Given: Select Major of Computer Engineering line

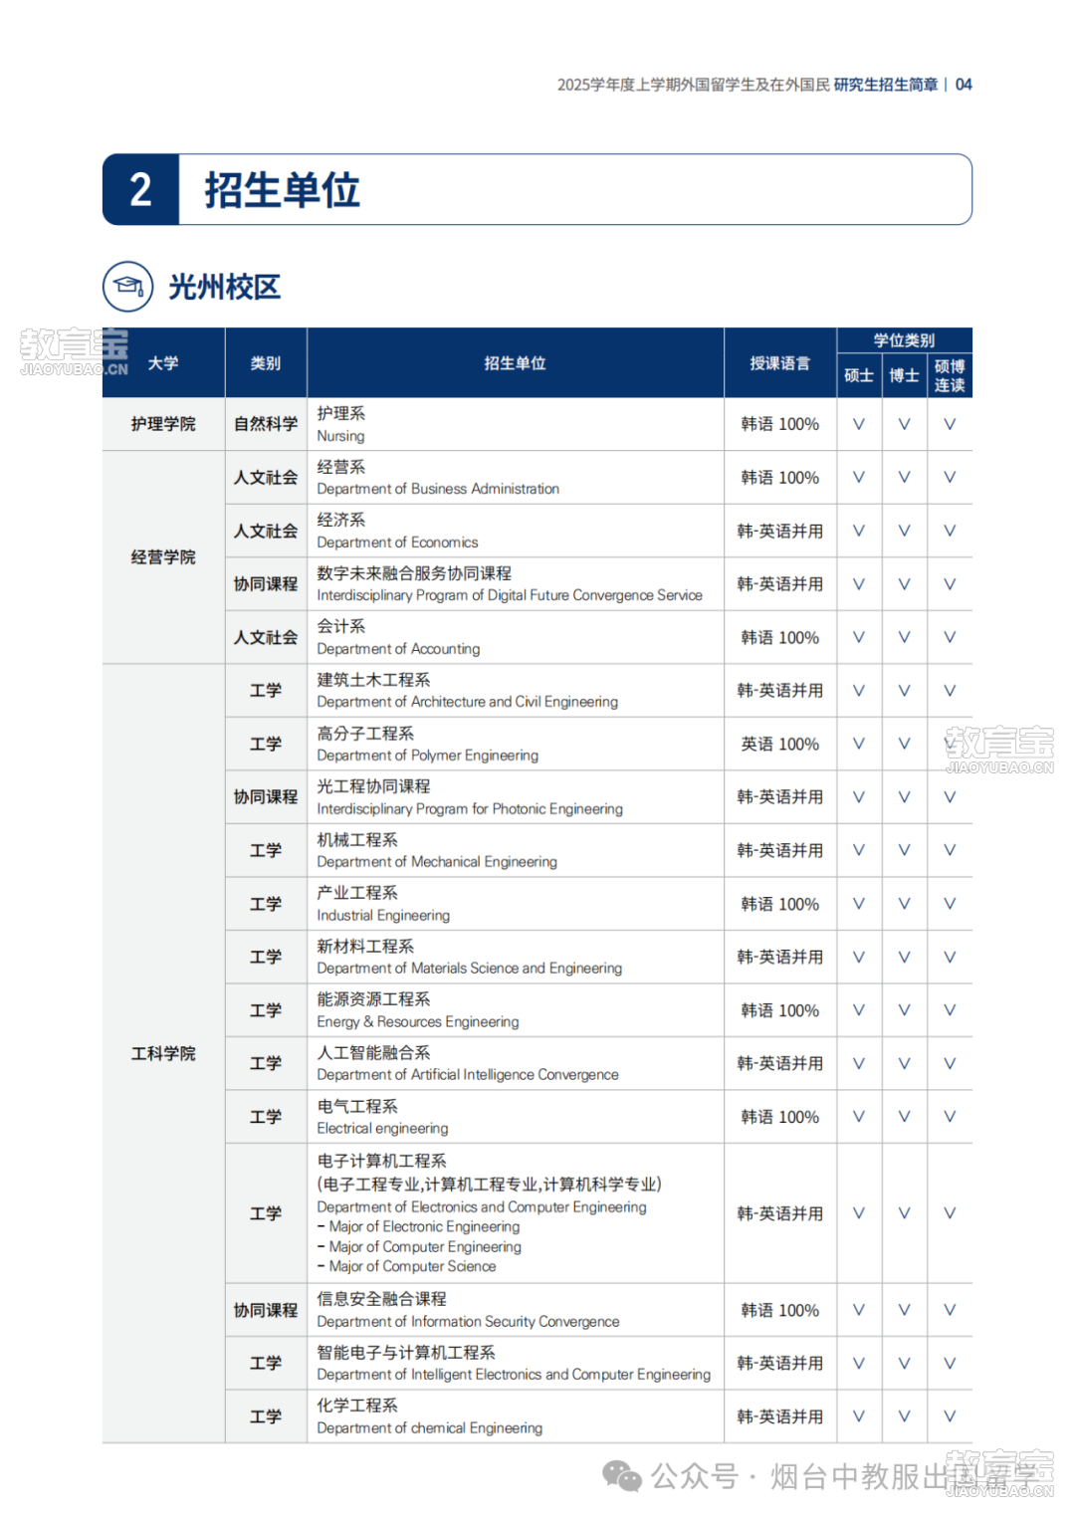Looking at the screenshot, I should (419, 1247).
